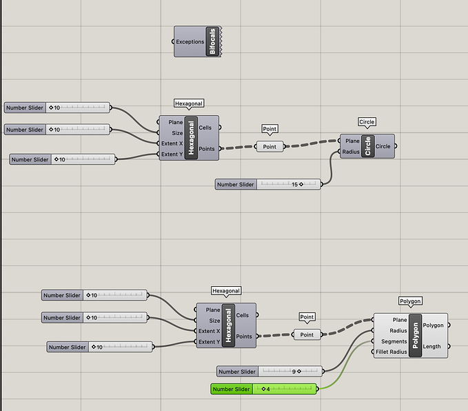The height and width of the screenshot is (411, 468).
Task: Select upper Hexagonal component name bar
Action: pos(191,138)
